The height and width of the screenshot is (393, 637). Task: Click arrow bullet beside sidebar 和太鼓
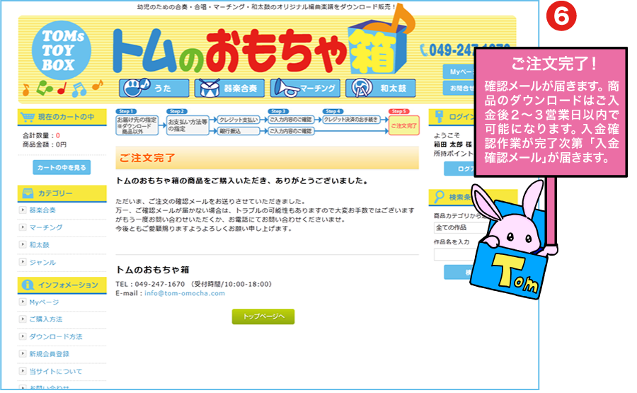[23, 245]
